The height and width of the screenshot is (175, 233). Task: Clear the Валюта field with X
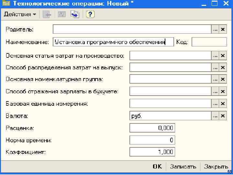click(223, 116)
